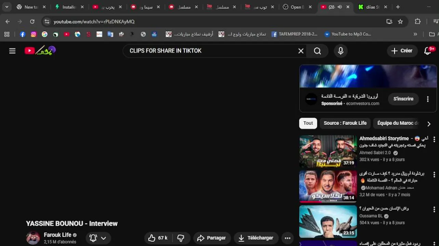Toggle notification bell for Farouk Life
This screenshot has width=439, height=246.
(x=93, y=238)
